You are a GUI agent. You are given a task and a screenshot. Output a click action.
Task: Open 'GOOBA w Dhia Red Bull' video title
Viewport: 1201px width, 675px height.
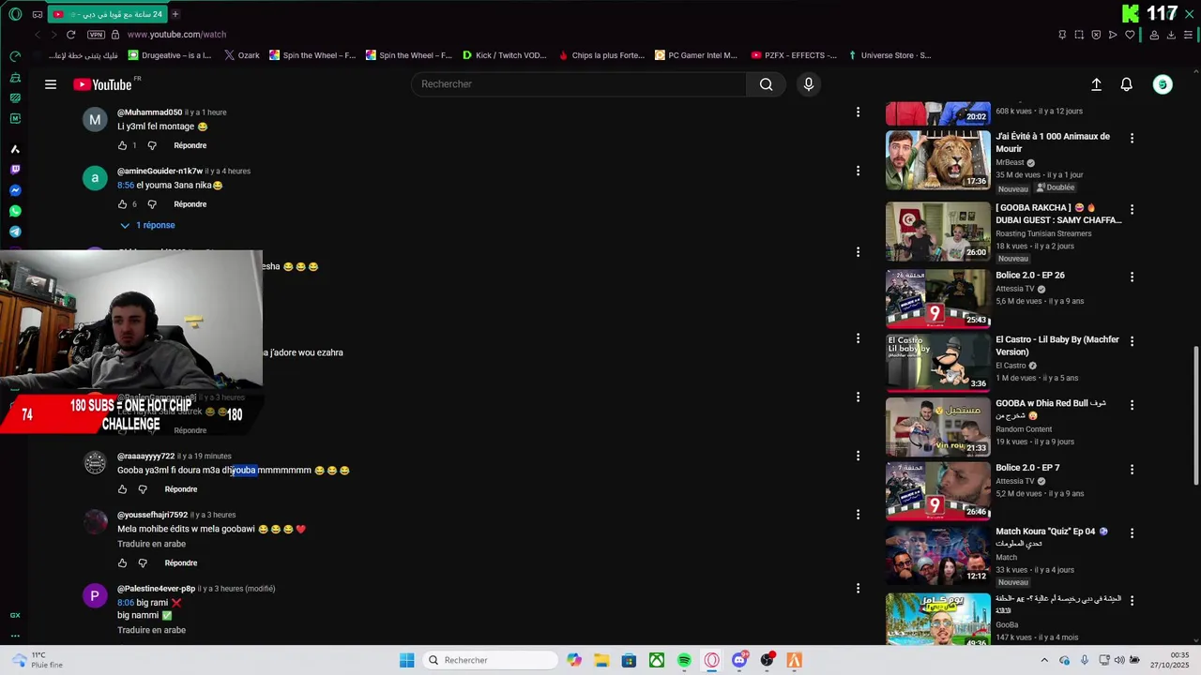[x=1051, y=409]
